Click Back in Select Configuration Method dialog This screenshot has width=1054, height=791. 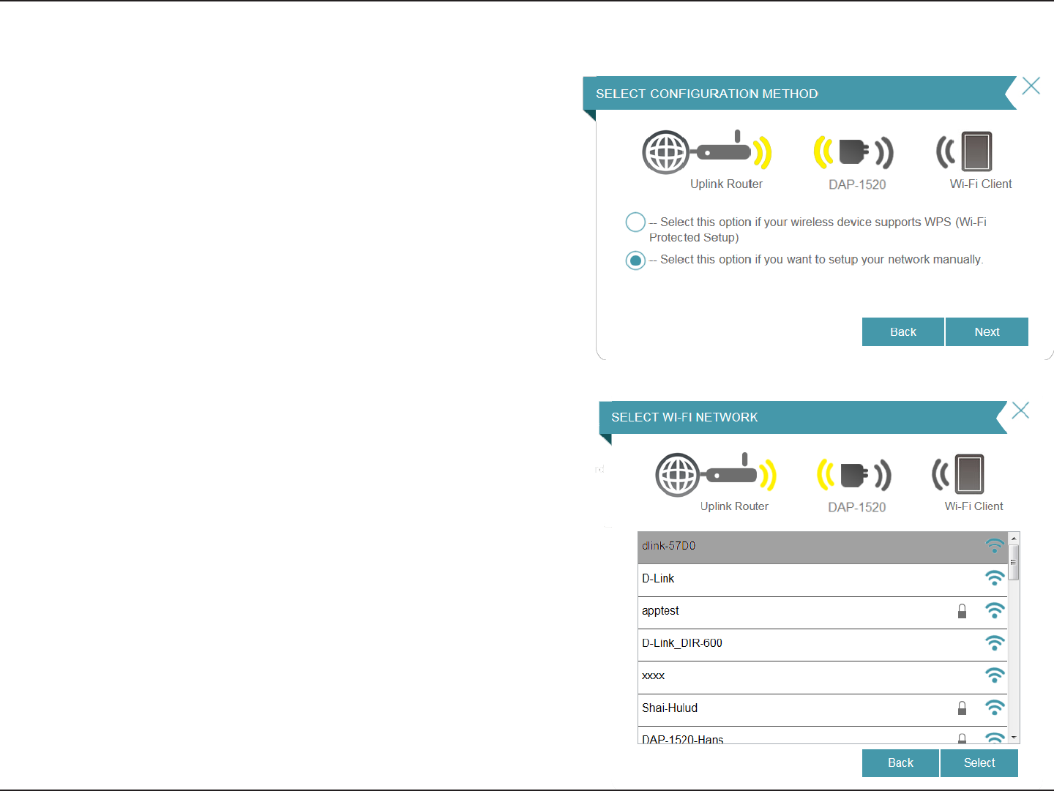903,331
